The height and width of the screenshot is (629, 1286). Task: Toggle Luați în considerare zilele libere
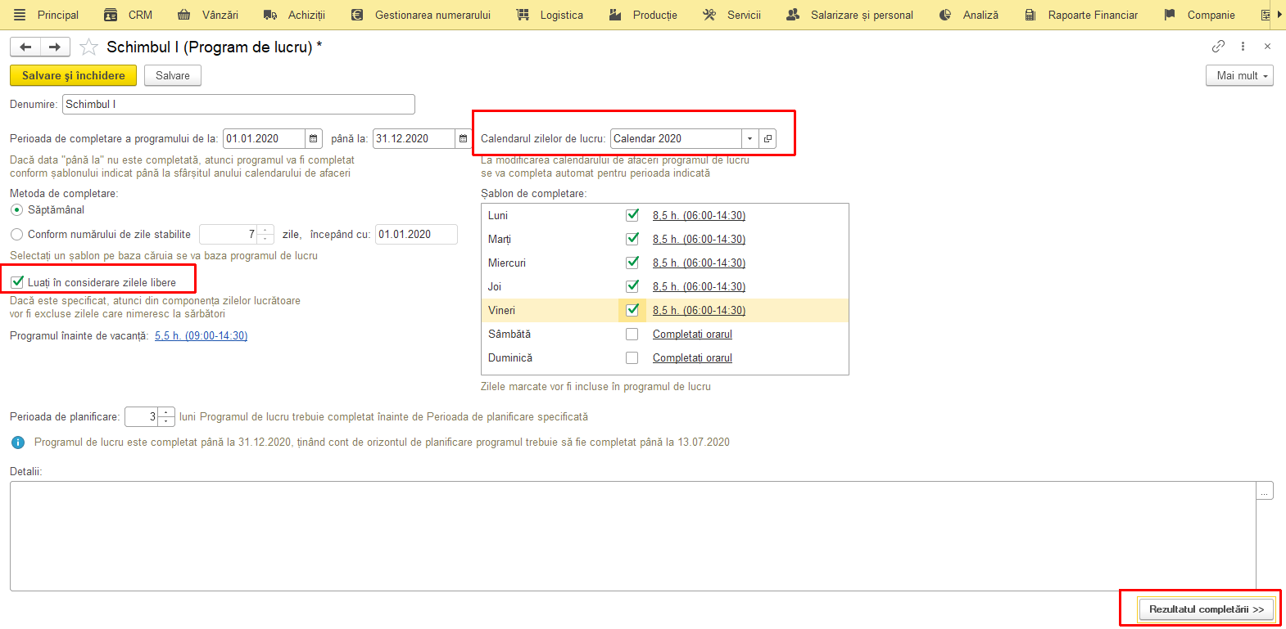tap(17, 282)
